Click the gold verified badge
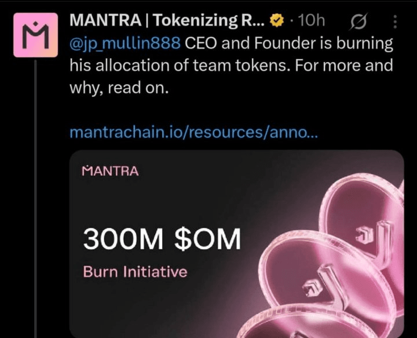The height and width of the screenshot is (338, 417). coord(277,21)
